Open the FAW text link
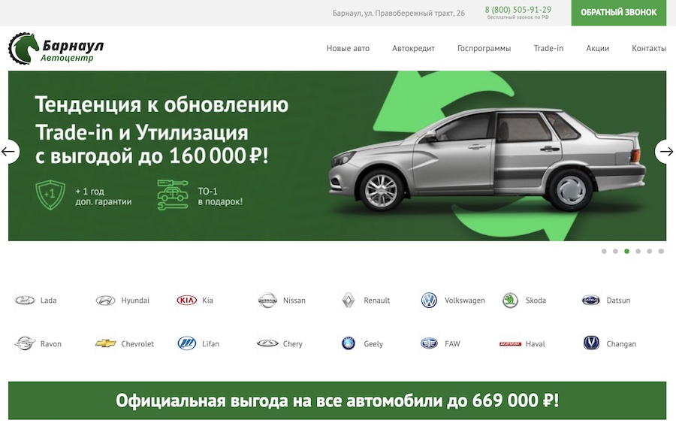The width and height of the screenshot is (676, 423). (452, 343)
